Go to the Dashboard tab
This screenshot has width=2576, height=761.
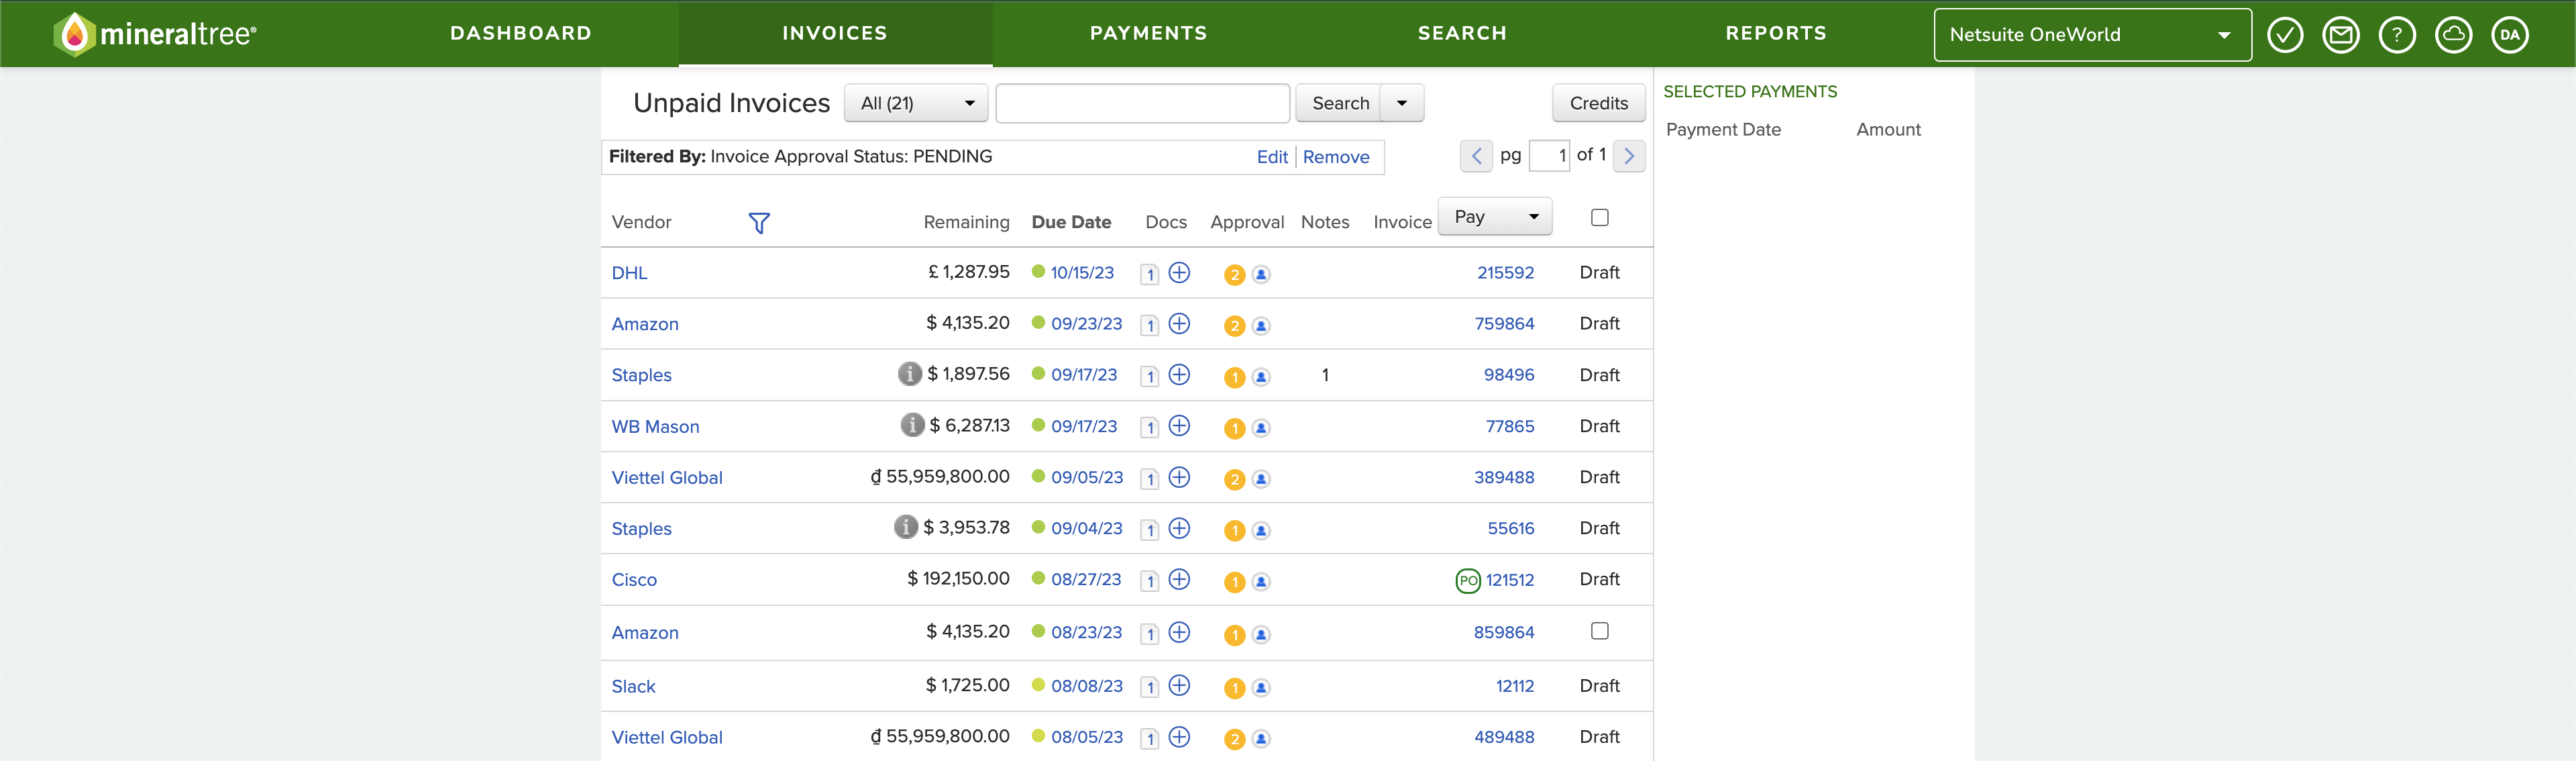coord(521,33)
